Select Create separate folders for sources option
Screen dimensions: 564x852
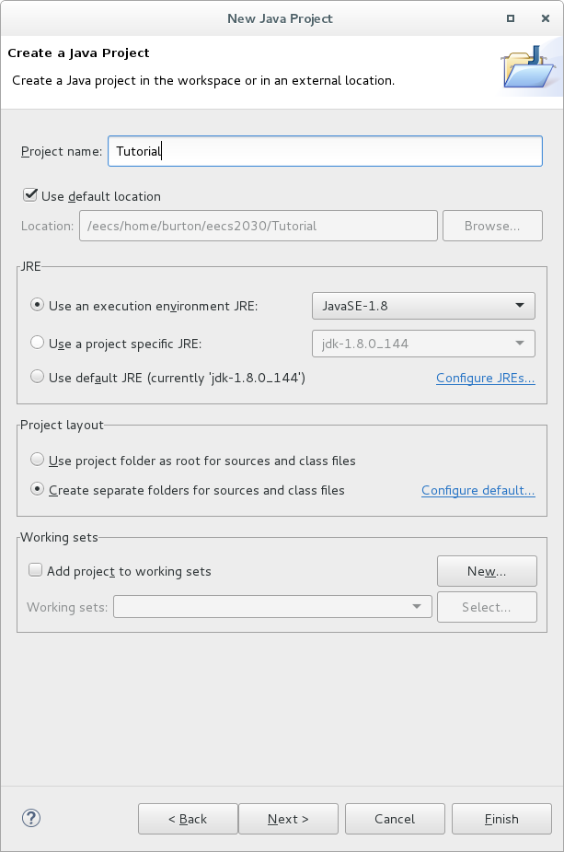coord(37,489)
